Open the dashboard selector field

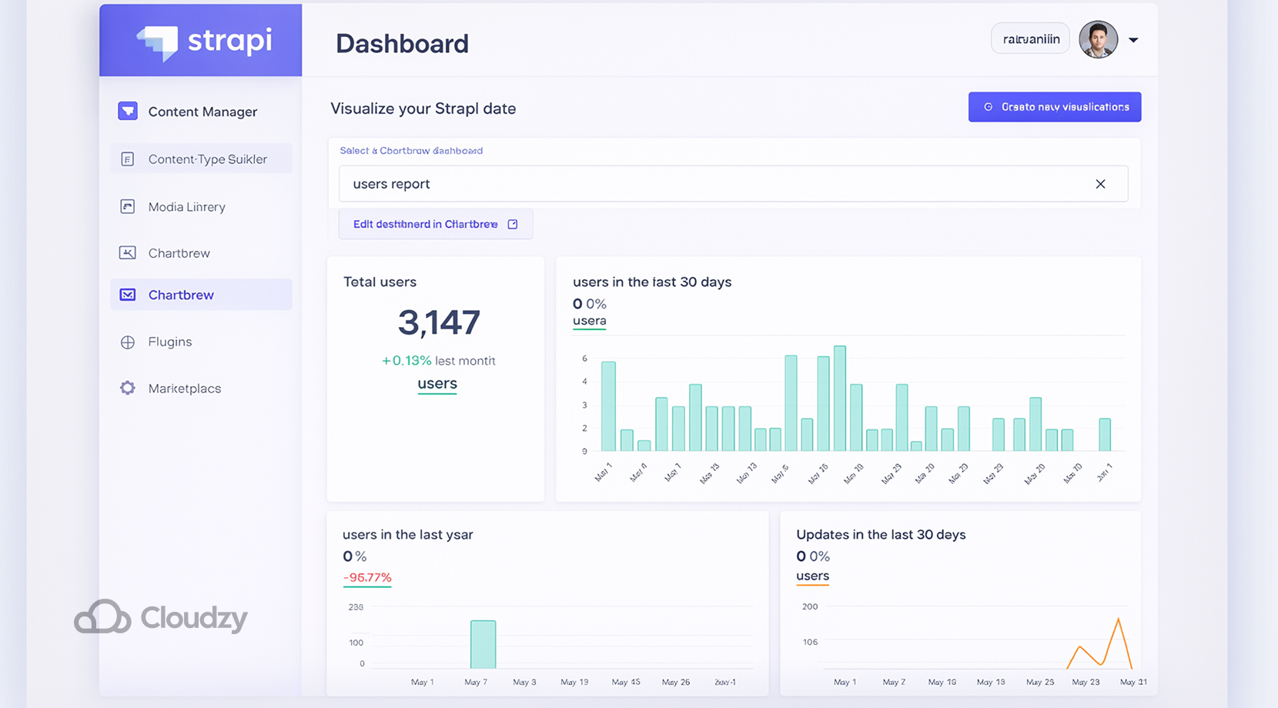coord(733,184)
